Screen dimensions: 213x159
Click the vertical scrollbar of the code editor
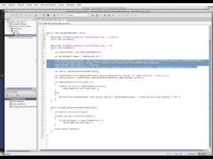coord(210,87)
